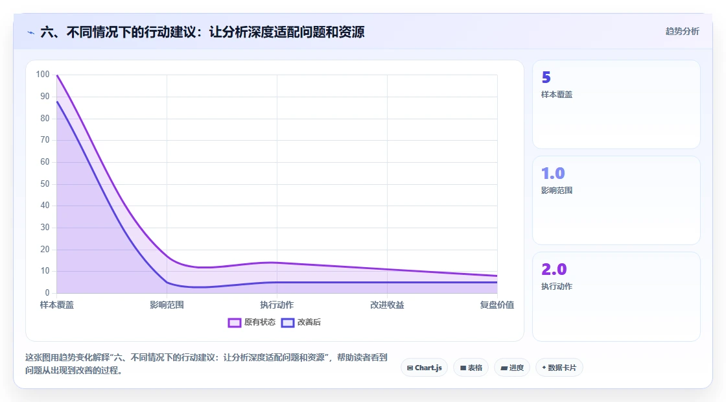Click the trend icon beside the section title
Viewport: 726px width, 402px height.
coord(31,32)
